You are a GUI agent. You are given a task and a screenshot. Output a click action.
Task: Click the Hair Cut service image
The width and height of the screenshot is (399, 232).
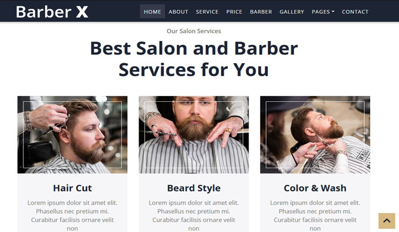[x=72, y=135]
